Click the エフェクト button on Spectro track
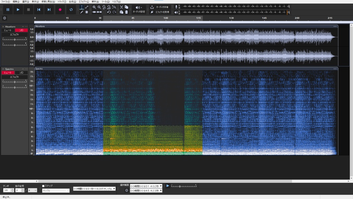 [x=14, y=77]
